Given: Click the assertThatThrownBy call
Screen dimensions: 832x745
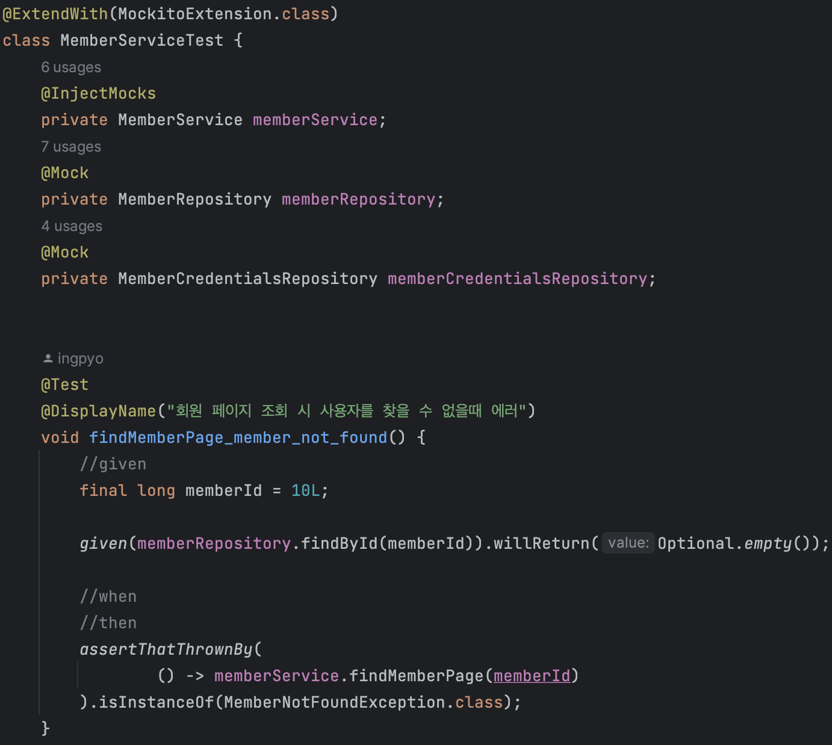Looking at the screenshot, I should pos(166,649).
